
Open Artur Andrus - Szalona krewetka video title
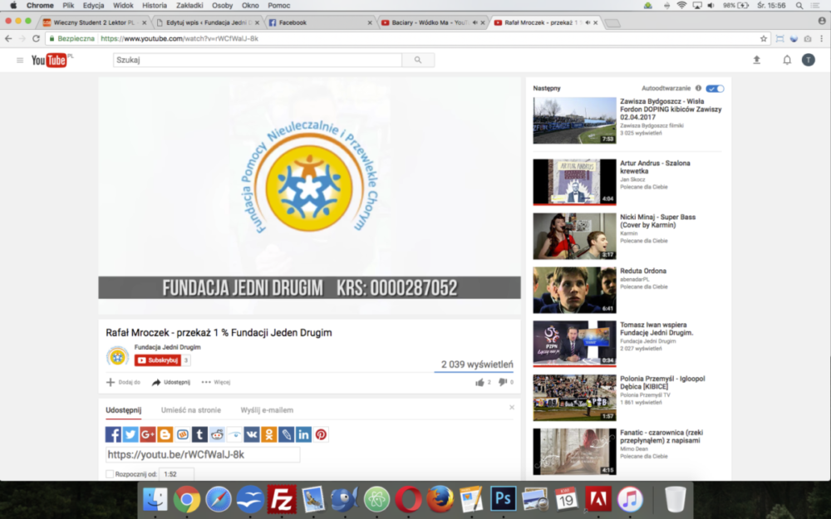click(655, 167)
